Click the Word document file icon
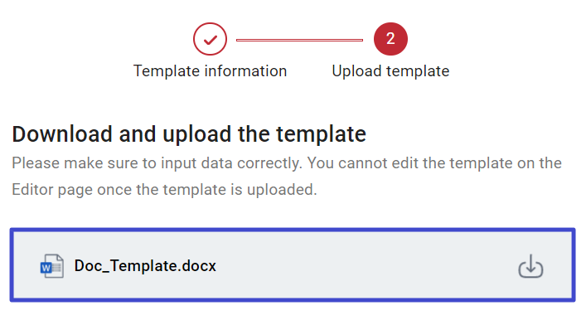Viewport: 586px width, 320px height. [52, 266]
